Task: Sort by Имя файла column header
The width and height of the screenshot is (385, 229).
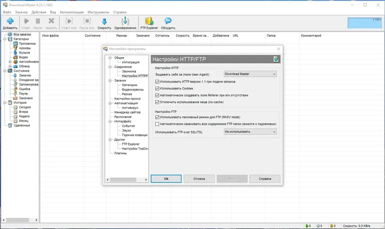Action: tap(51, 36)
